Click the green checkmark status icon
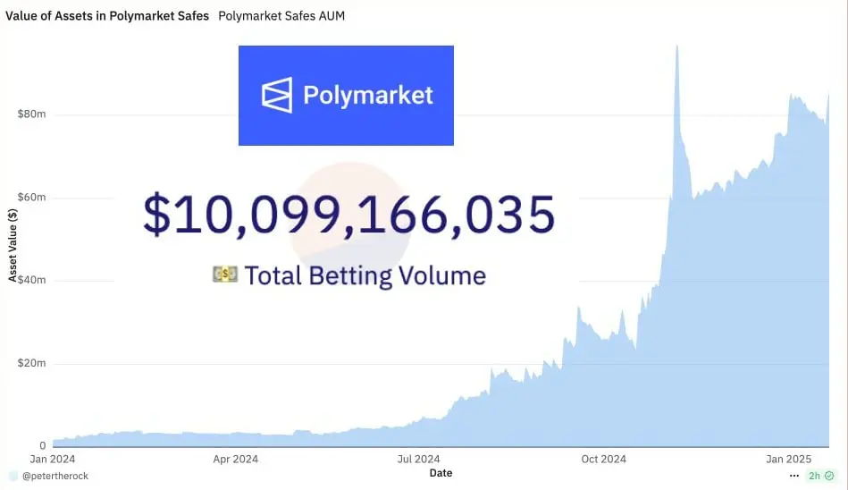Image resolution: width=848 pixels, height=490 pixels. (x=829, y=476)
